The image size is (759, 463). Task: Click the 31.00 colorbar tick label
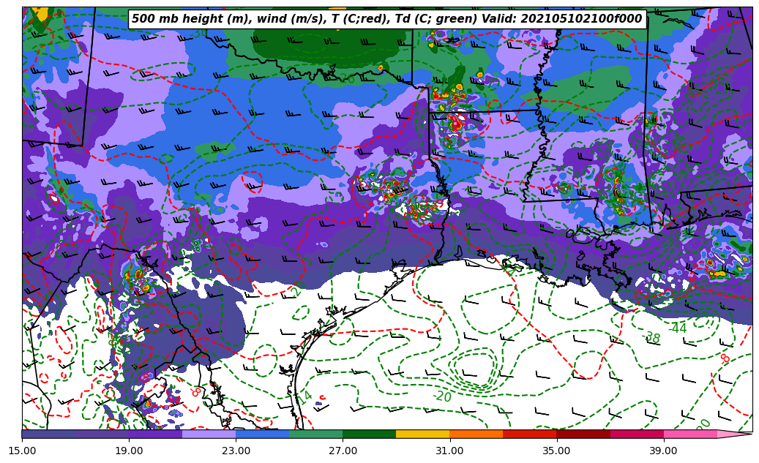tap(449, 451)
